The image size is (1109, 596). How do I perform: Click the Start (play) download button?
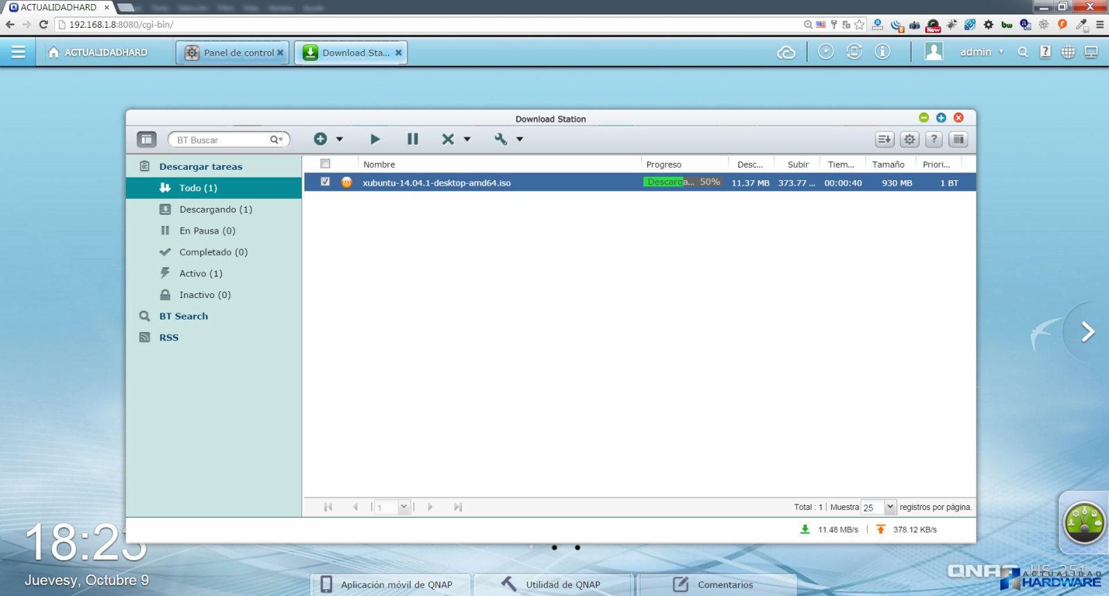(x=375, y=139)
